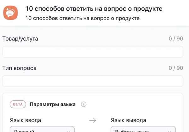This screenshot has width=189, height=132.
Task: Click the BETA badge
Action: click(18, 104)
